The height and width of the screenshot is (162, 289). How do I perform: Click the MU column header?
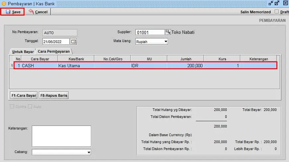[149, 59]
